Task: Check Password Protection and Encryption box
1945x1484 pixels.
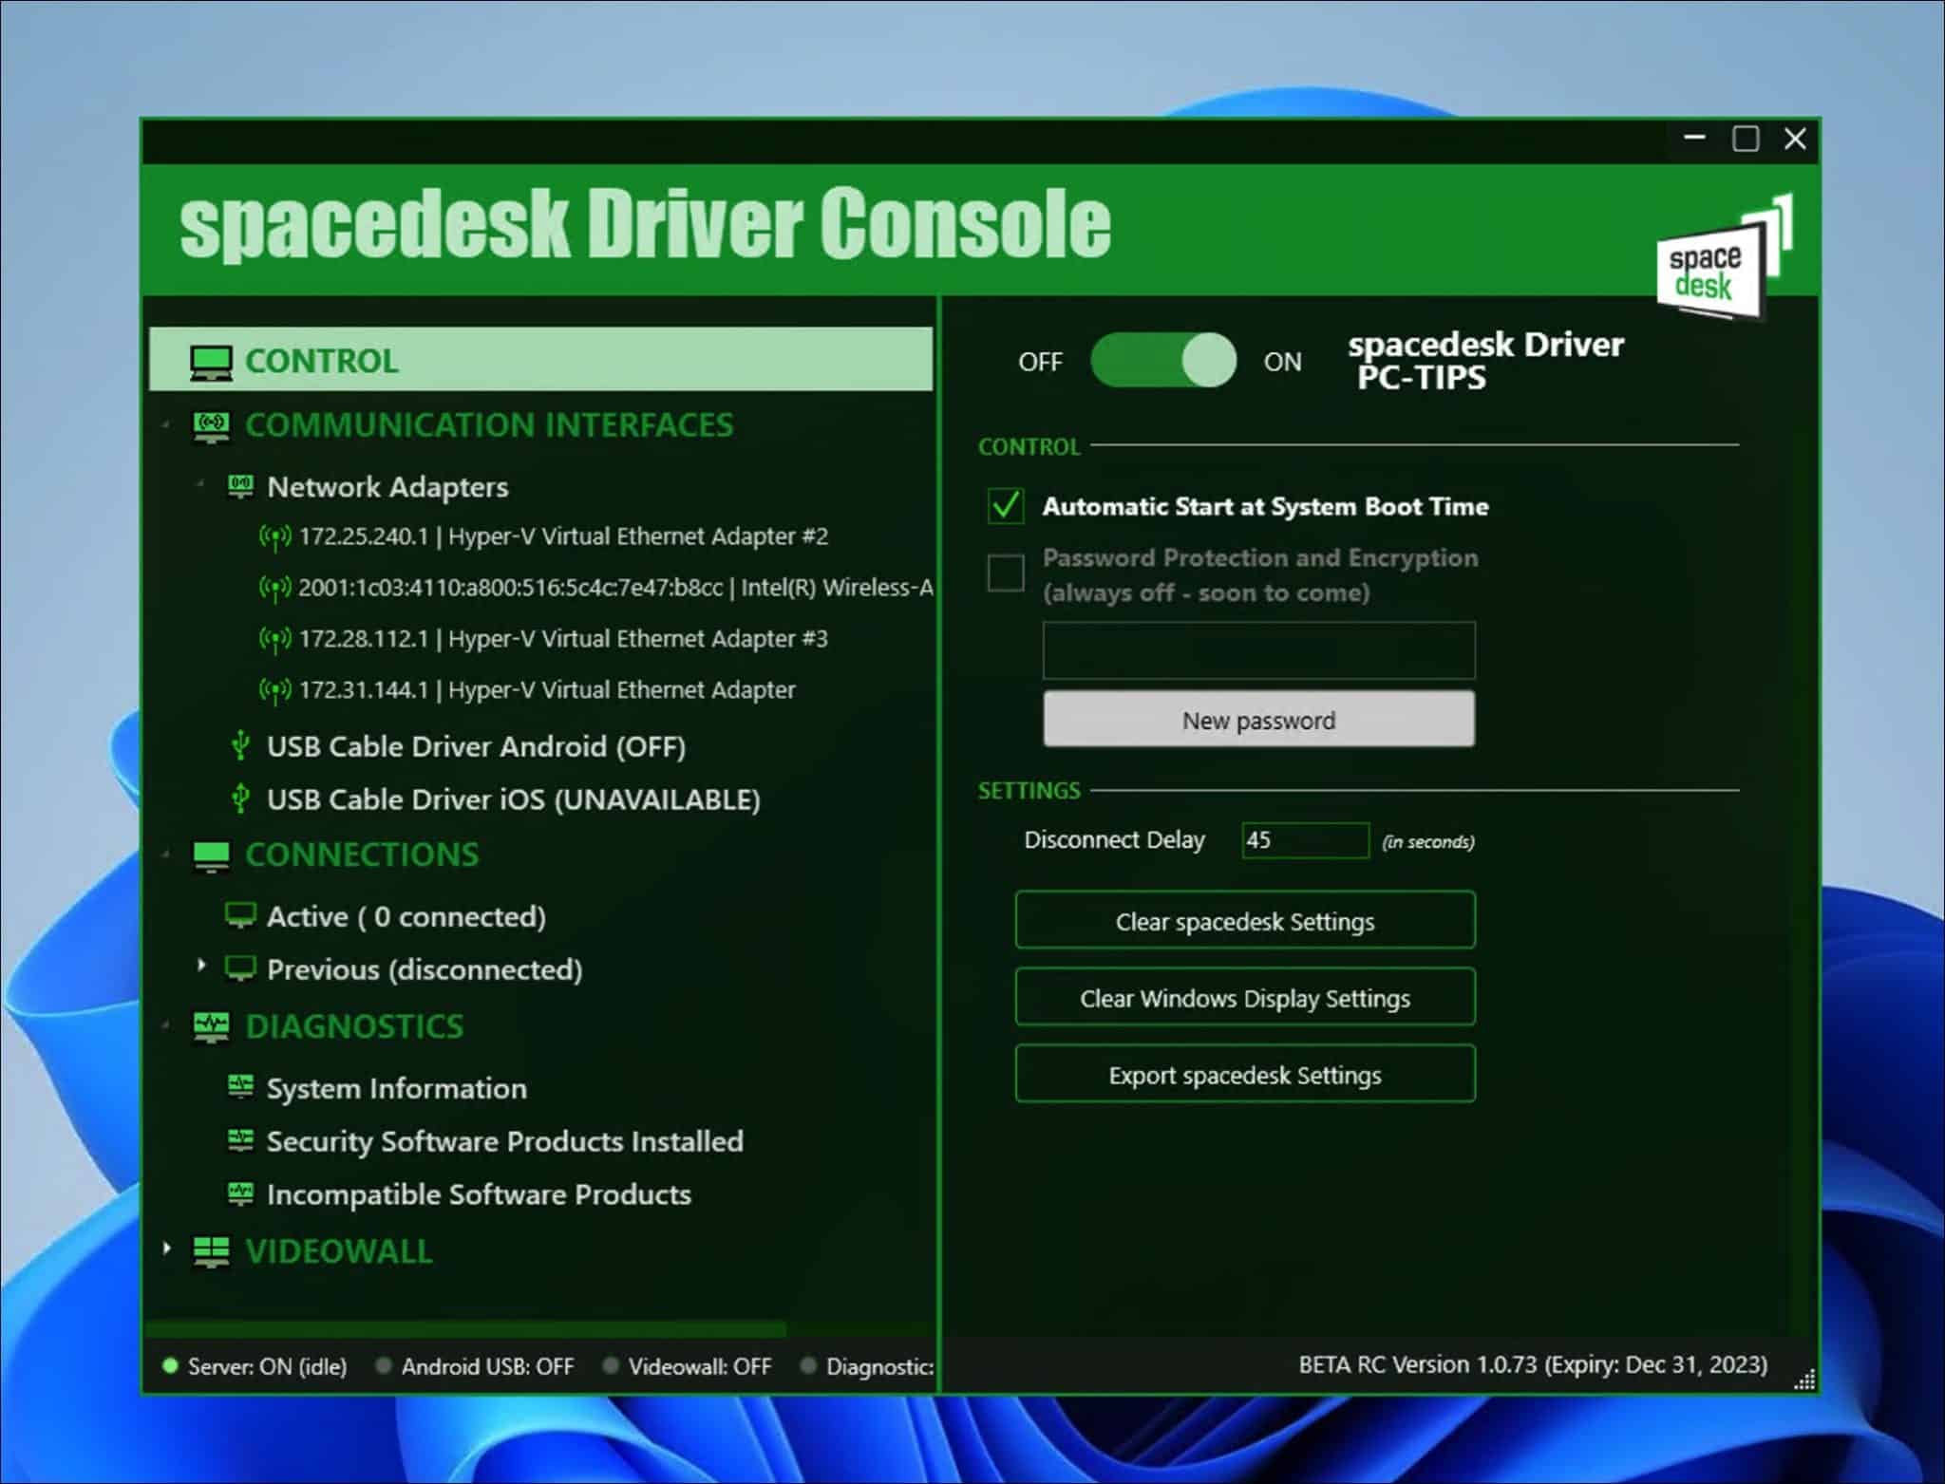Action: pyautogui.click(x=1006, y=573)
